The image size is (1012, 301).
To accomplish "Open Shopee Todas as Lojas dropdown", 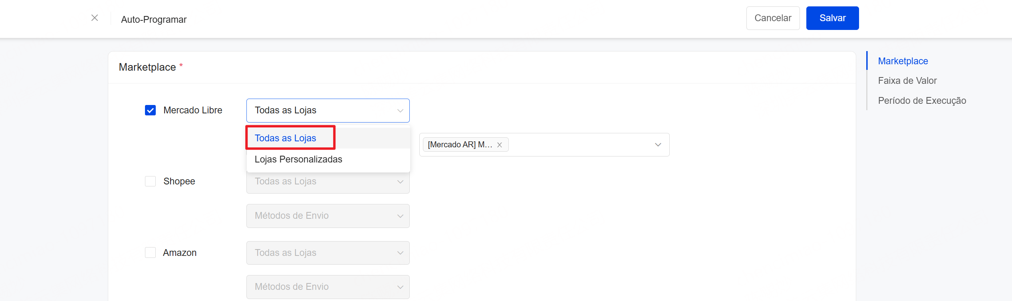I will pos(327,182).
